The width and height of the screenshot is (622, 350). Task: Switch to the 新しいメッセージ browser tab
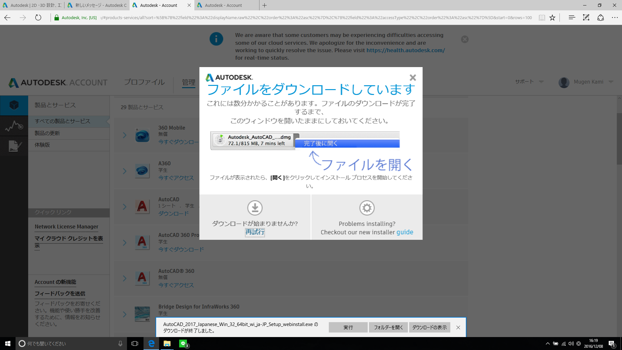pyautogui.click(x=97, y=5)
